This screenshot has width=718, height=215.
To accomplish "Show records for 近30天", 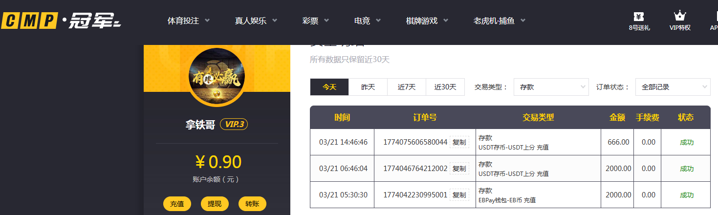I will 445,87.
